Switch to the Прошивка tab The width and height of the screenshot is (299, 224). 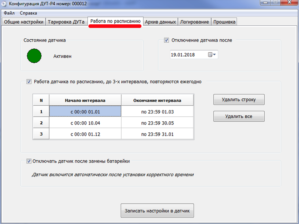pos(224,22)
